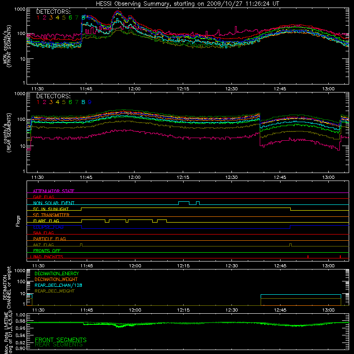The height and width of the screenshot is (354, 354).
Task: Click detector 1 legend number in rear segments panel
Action: 38,102
